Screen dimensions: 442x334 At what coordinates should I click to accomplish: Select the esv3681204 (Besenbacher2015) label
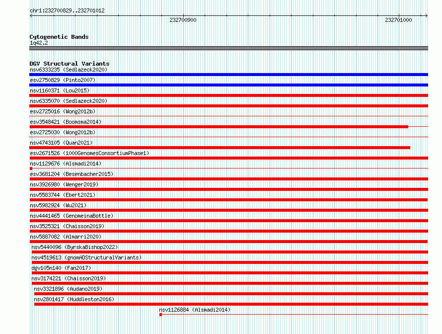coord(72,174)
